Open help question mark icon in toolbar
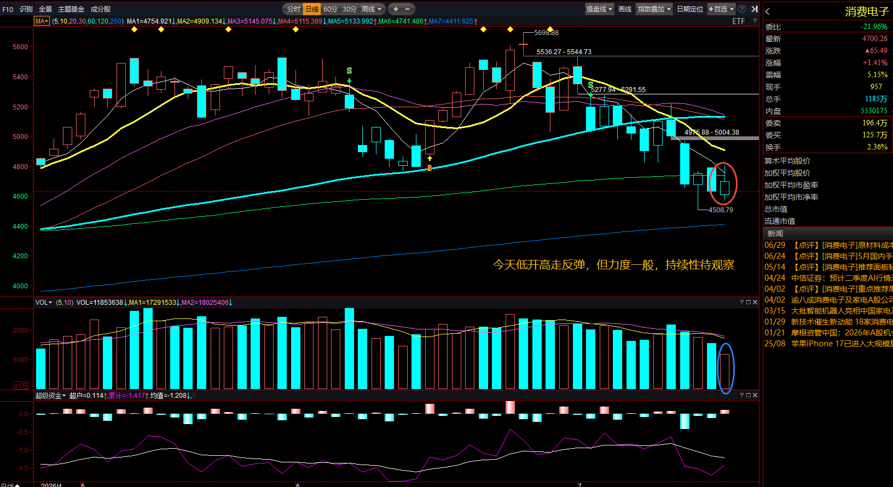This screenshot has width=893, height=487. (742, 9)
